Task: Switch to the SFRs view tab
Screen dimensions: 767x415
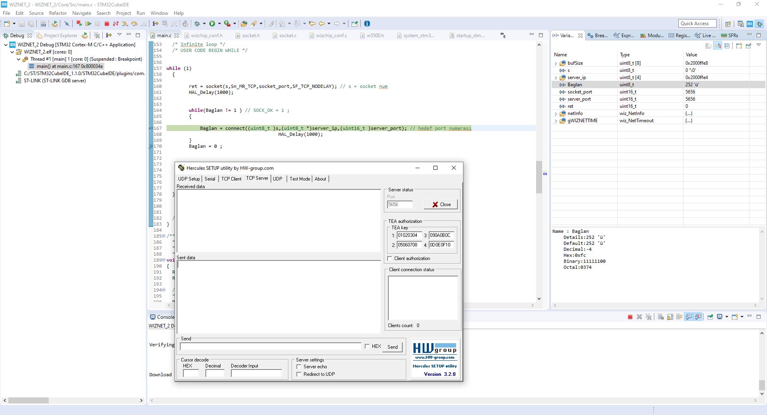Action: click(730, 35)
